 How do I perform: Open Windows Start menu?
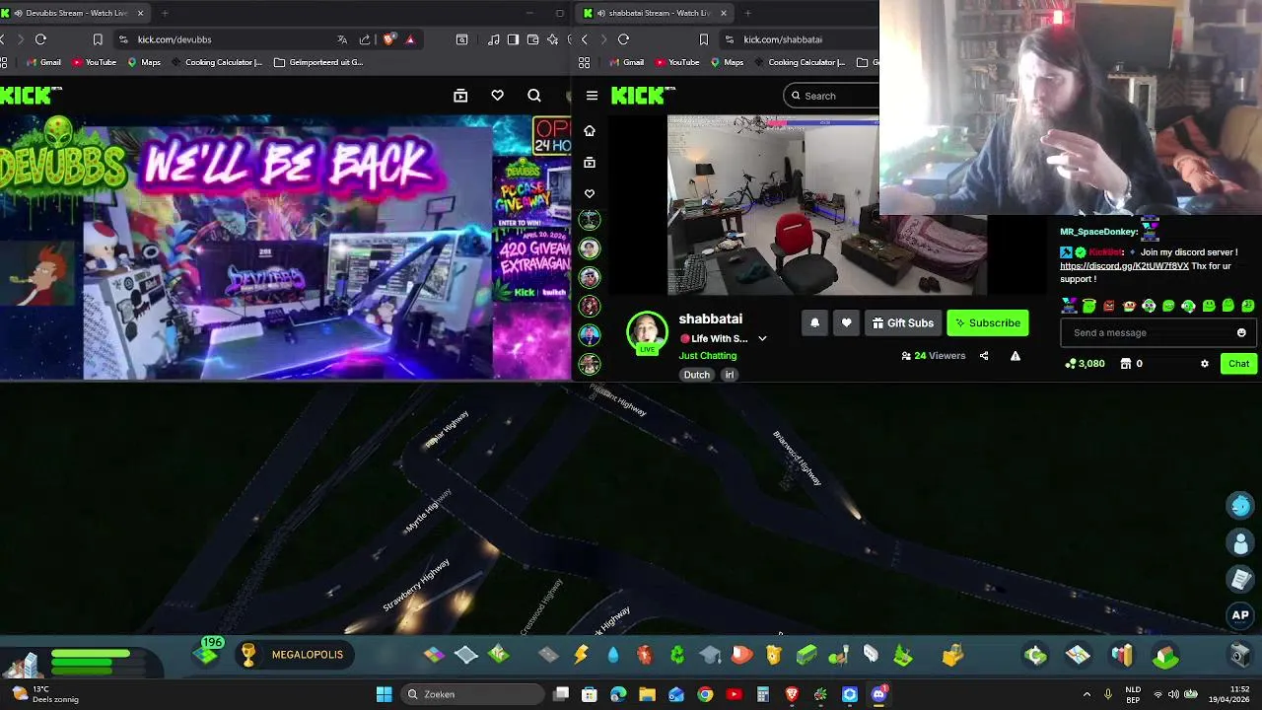point(384,694)
